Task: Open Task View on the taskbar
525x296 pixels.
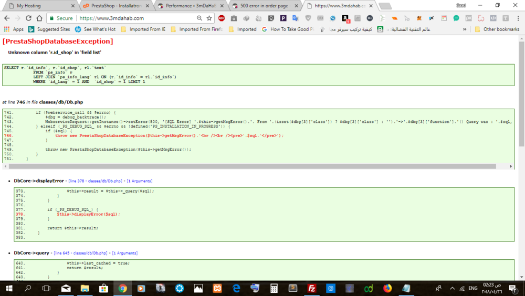Action: [46, 288]
